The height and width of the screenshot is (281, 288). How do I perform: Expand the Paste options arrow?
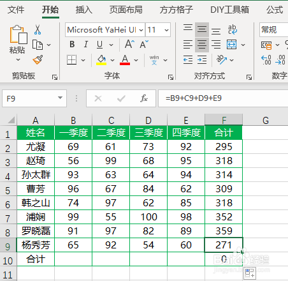(x=18, y=59)
